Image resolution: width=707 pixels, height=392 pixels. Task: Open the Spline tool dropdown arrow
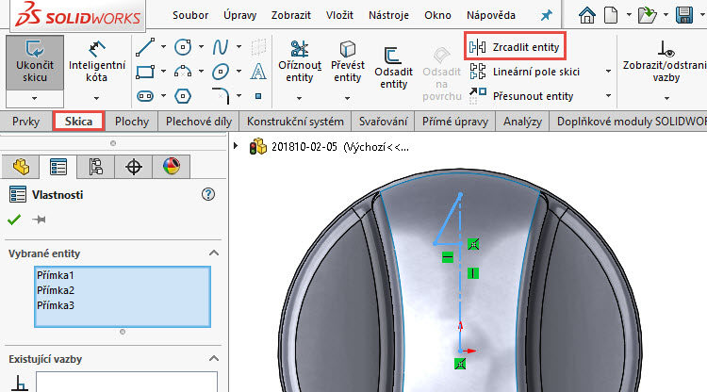239,47
